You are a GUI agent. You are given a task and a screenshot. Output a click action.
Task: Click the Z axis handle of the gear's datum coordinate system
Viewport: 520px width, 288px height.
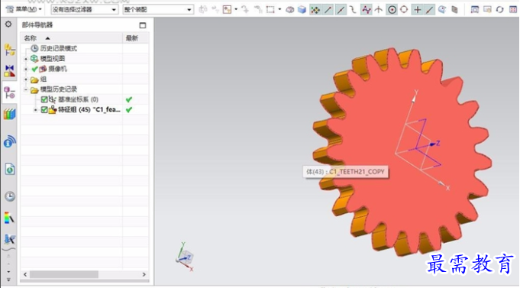tap(434, 144)
